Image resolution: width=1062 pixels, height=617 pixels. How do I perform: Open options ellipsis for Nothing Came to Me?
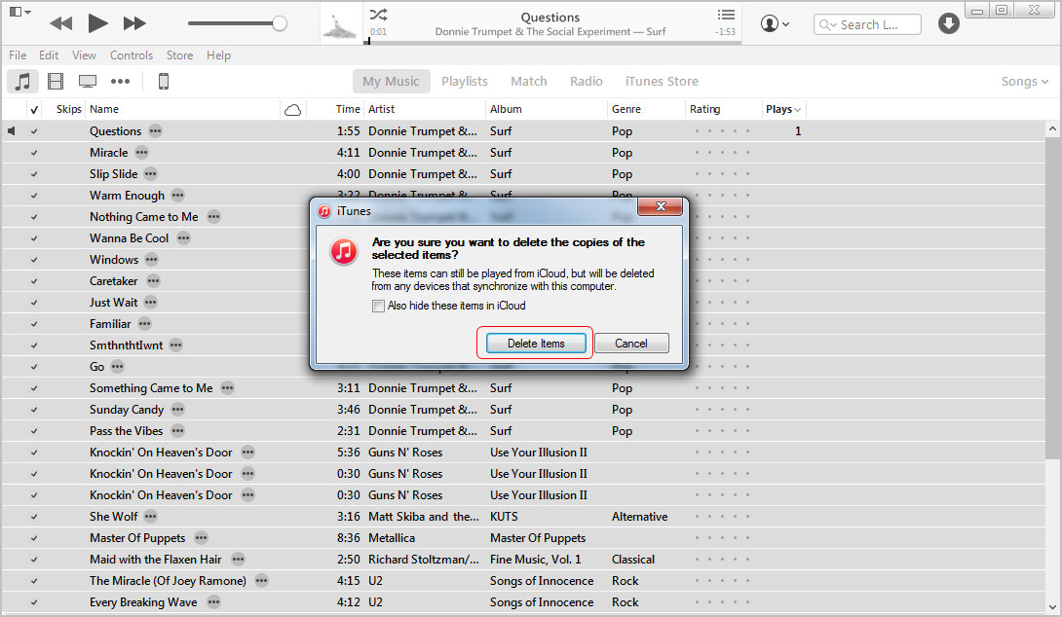[x=213, y=217]
